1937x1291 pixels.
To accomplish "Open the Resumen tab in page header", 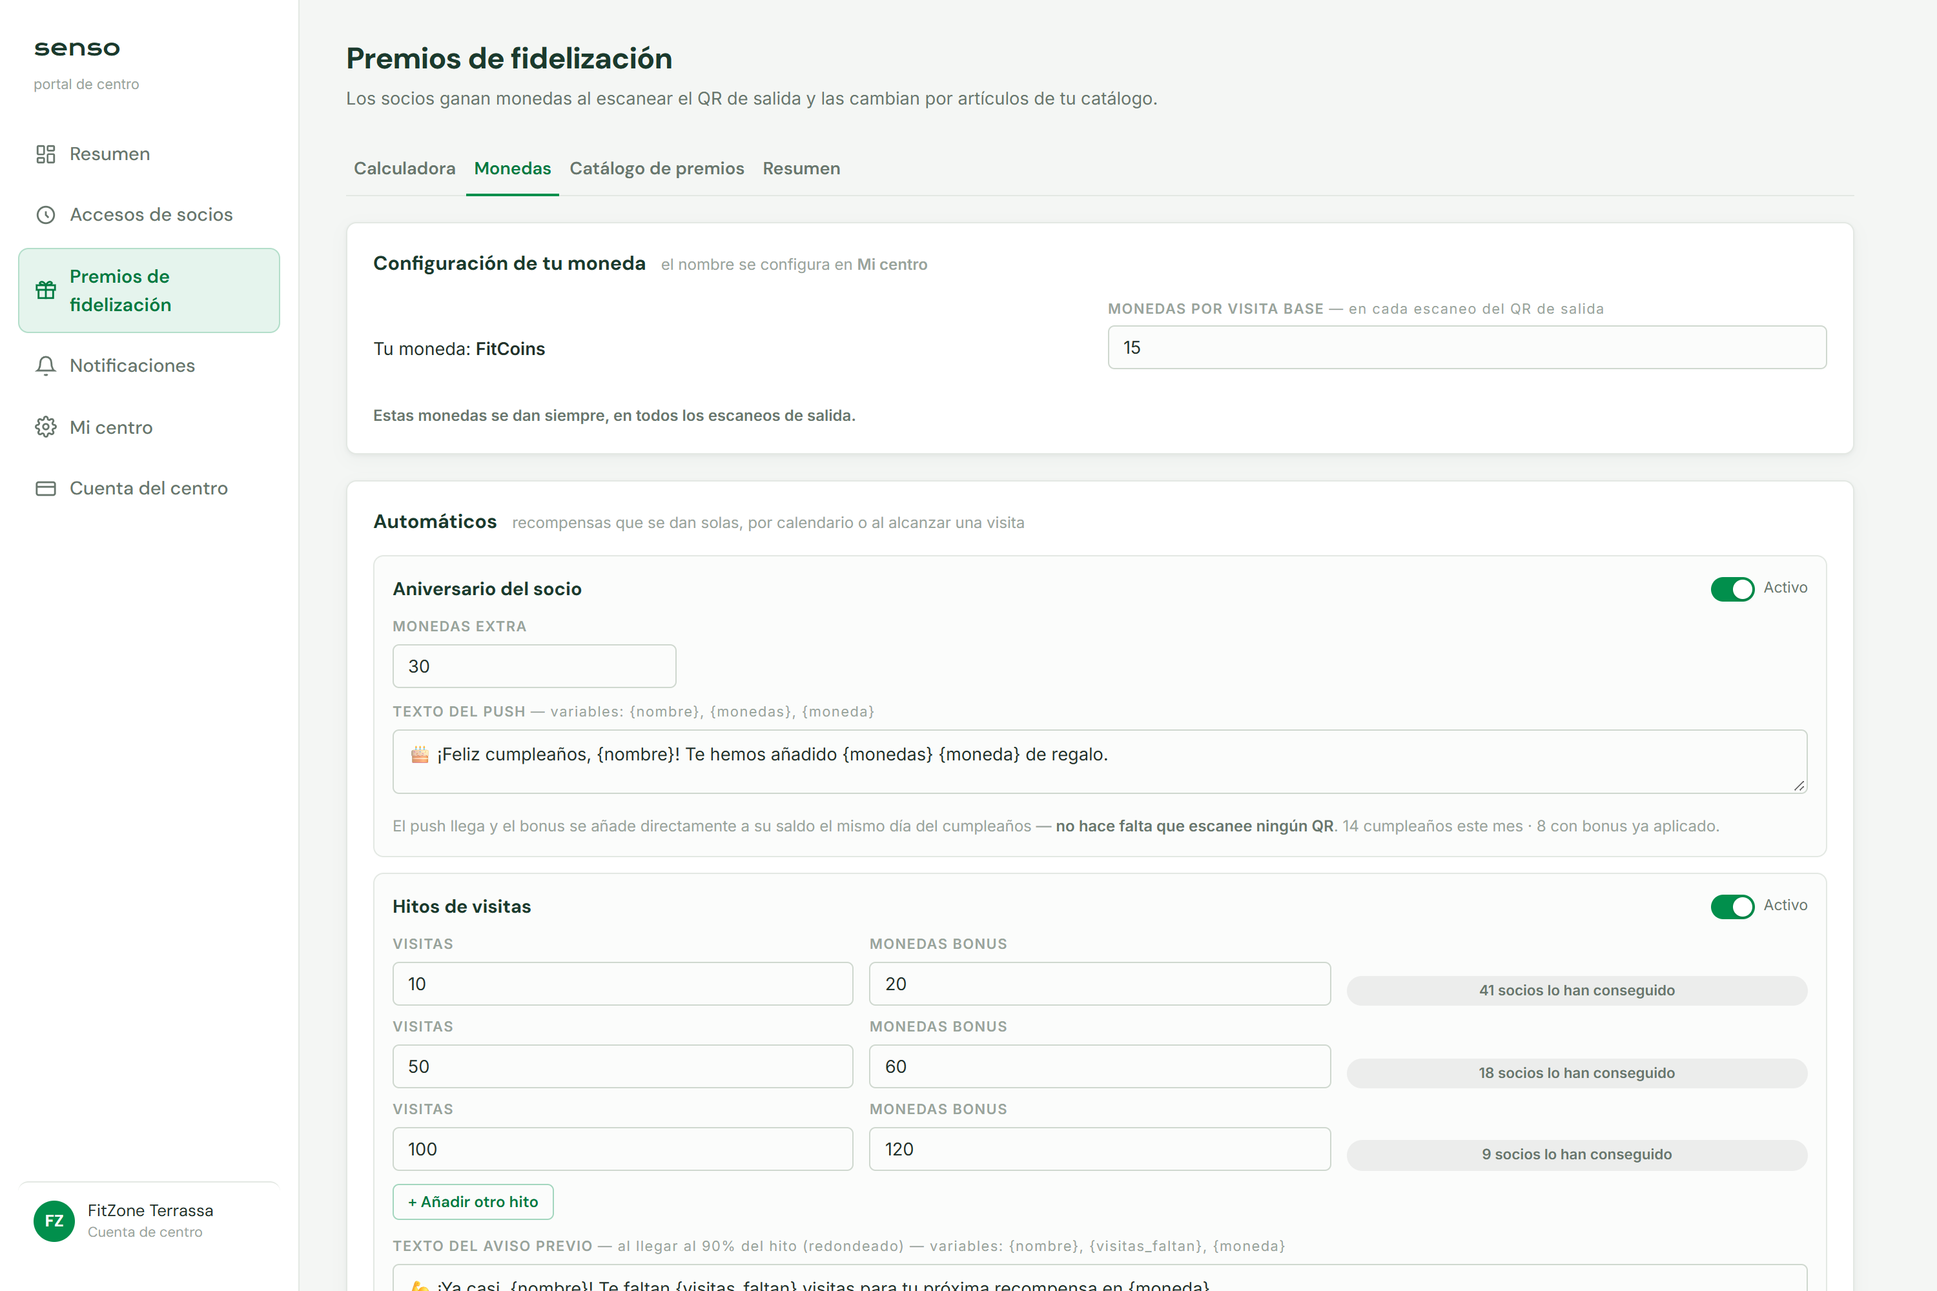I will click(801, 168).
